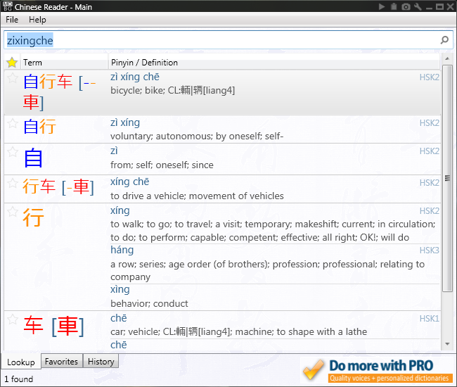Click definition 'car; vehicle; CL' with lathe
Screen dimensions: 457x387
pyautogui.click(x=238, y=331)
